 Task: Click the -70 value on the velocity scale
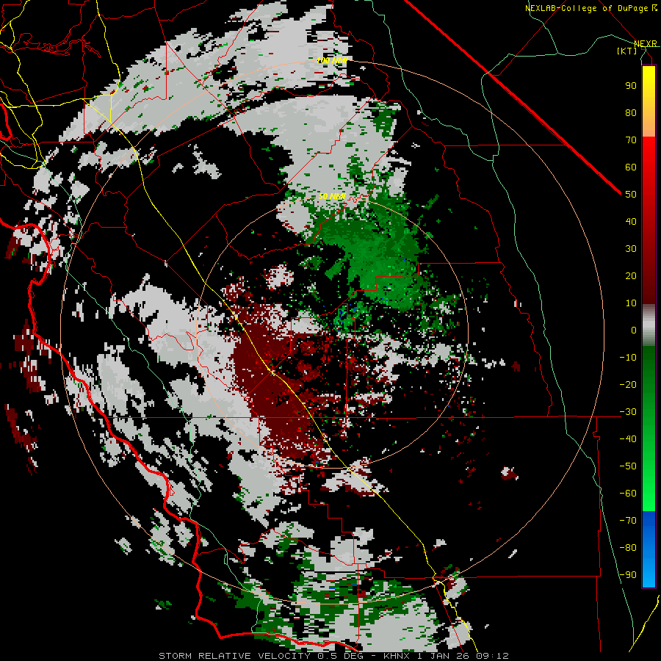628,521
